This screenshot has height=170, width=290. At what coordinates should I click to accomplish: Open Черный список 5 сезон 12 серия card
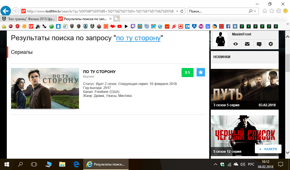(245, 136)
